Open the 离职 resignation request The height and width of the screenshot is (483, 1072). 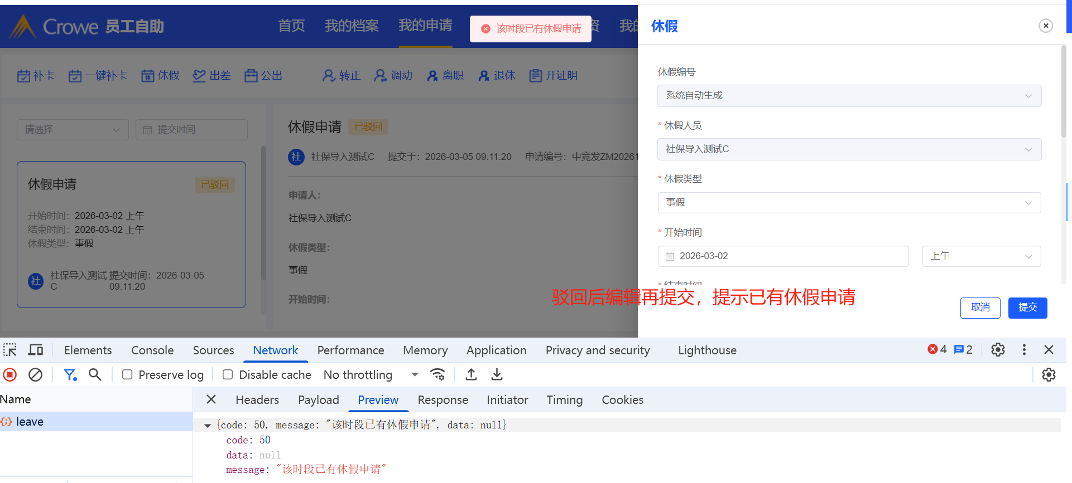point(445,76)
